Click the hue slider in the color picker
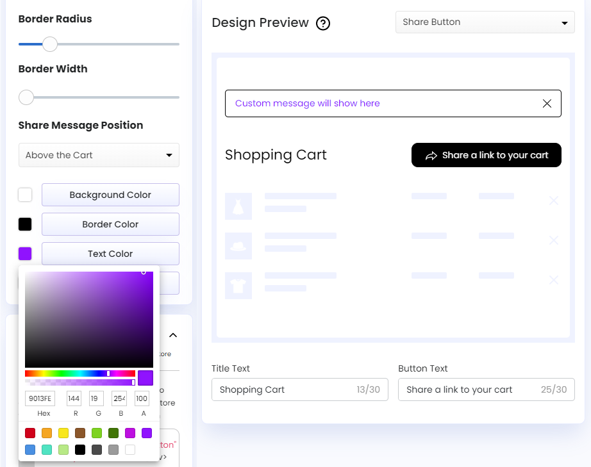This screenshot has height=467, width=591. pos(79,373)
